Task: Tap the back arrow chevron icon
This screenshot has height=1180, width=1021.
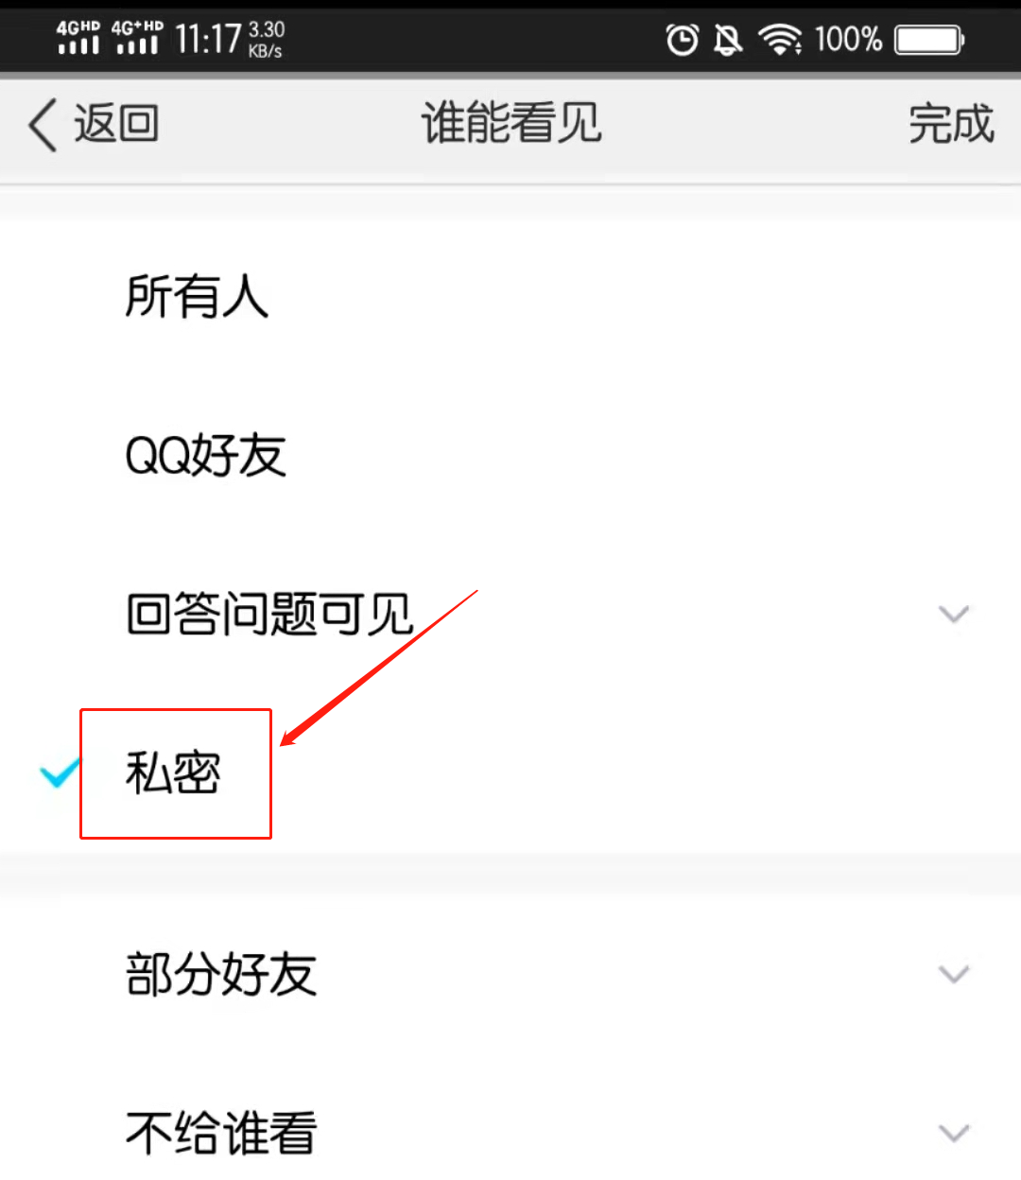Action: pyautogui.click(x=43, y=124)
